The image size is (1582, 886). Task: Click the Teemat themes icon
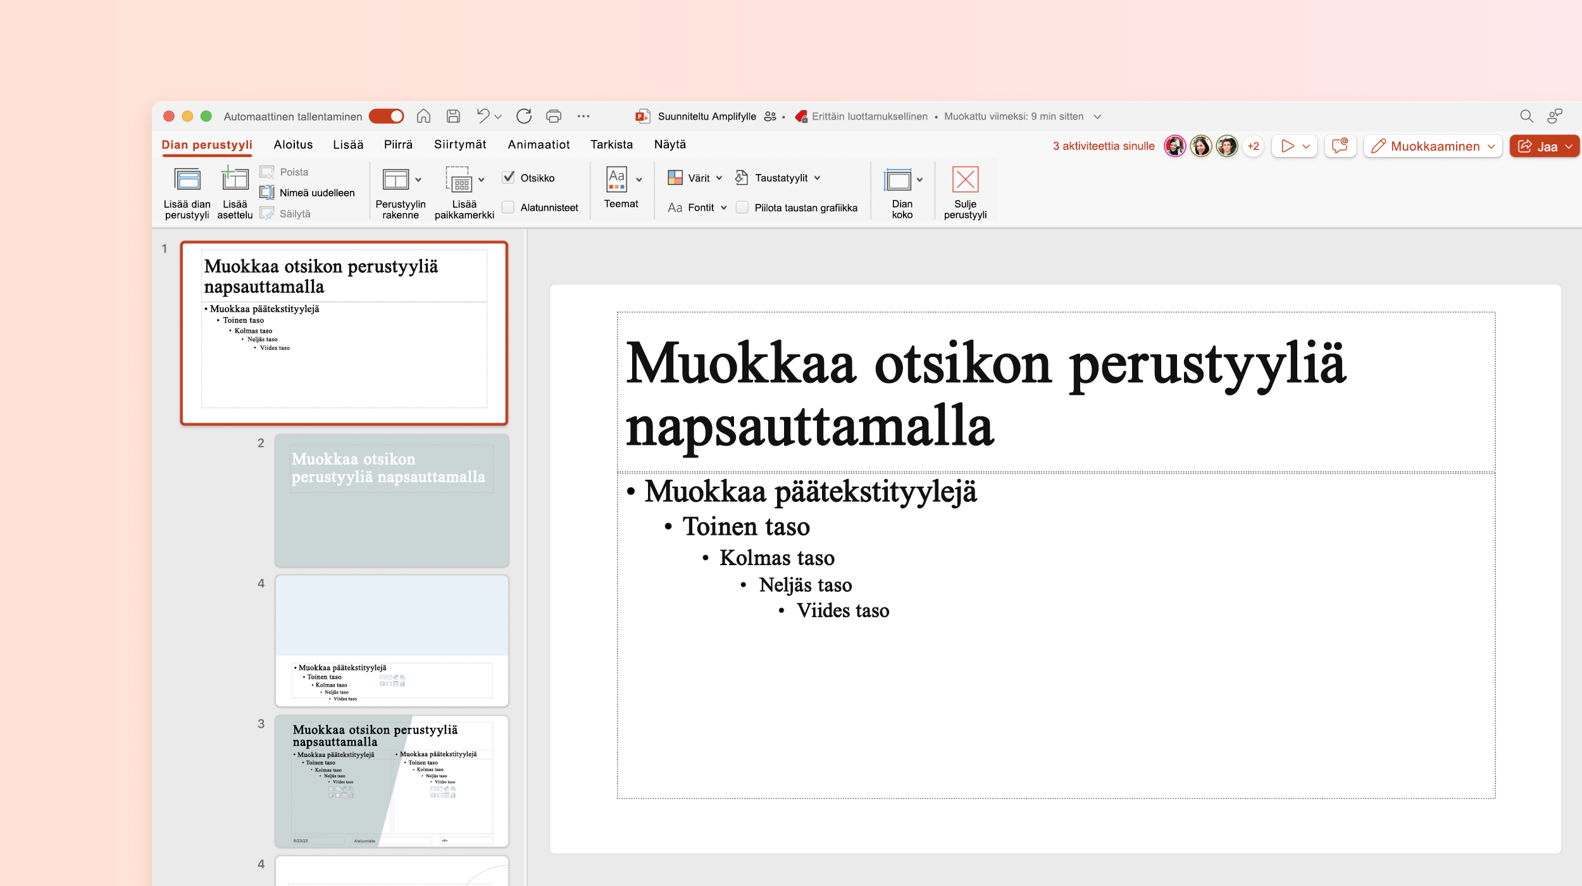pos(616,179)
